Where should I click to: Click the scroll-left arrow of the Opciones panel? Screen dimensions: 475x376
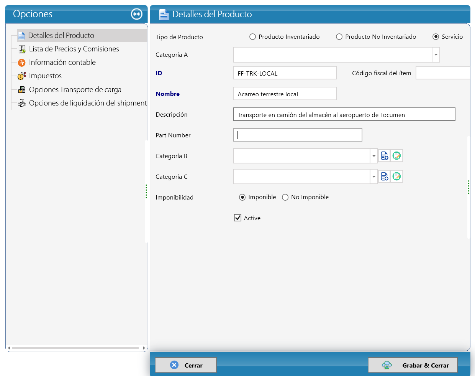[x=9, y=348]
